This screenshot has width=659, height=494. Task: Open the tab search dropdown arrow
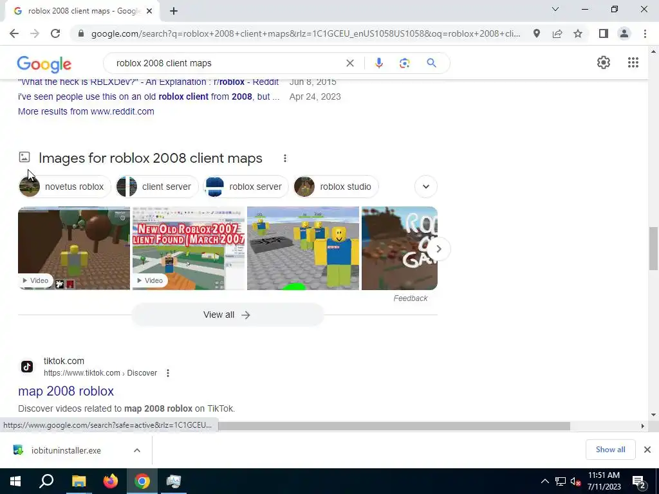(x=555, y=9)
